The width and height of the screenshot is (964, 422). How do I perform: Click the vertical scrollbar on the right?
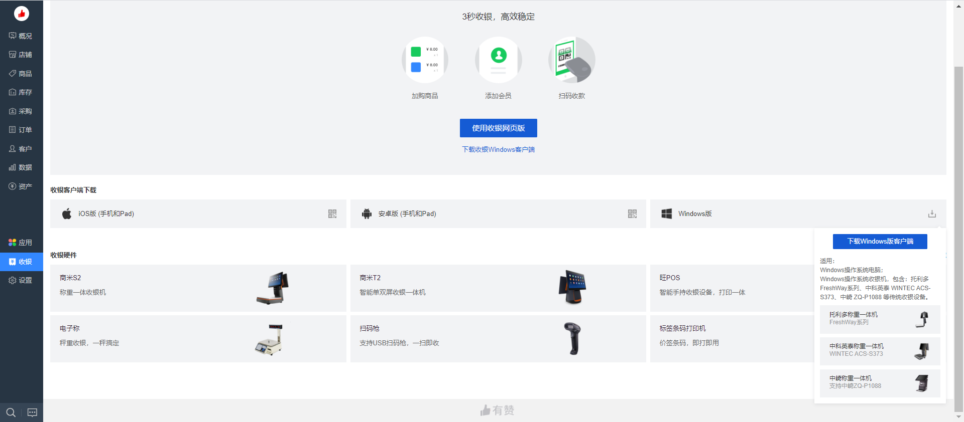958,236
